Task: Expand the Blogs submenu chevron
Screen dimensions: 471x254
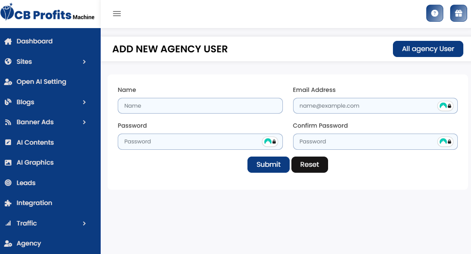Action: [x=84, y=102]
